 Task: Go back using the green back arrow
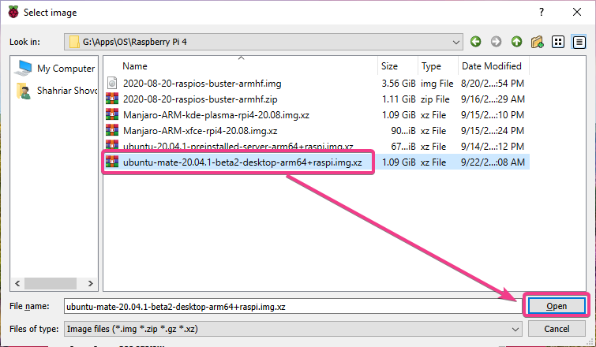tap(475, 41)
